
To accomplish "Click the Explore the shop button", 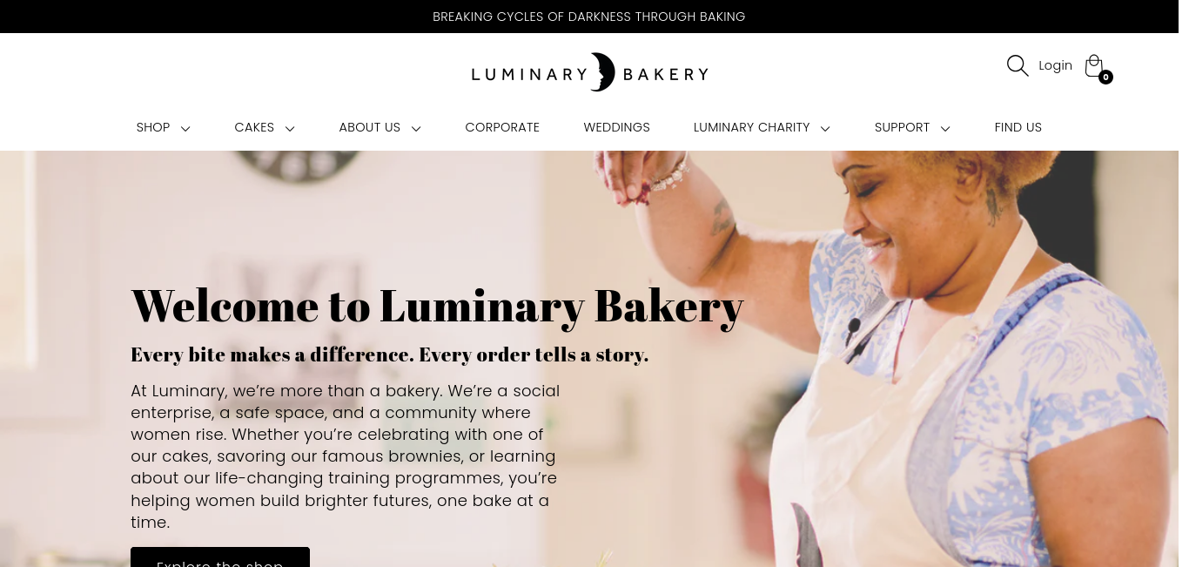I will tap(220, 557).
